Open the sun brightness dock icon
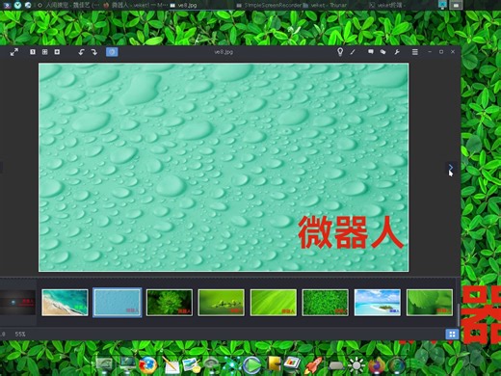This screenshot has width=501, height=376. point(356,365)
